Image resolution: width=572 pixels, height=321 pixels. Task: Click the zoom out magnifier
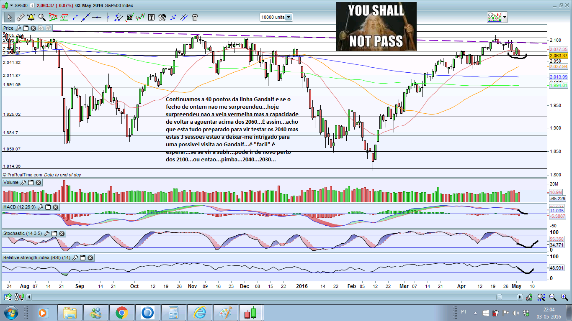[553, 297]
